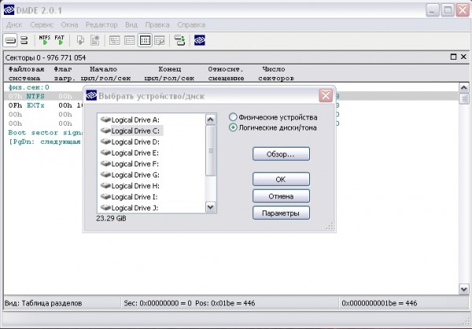Open the Диск menu
This screenshot has height=329, width=472.
(14, 24)
